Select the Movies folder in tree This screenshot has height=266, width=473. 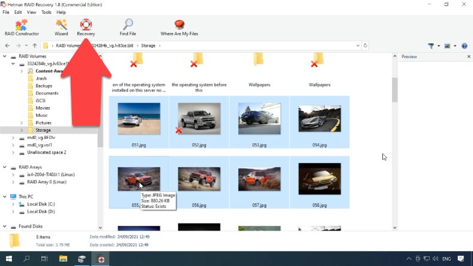coord(43,108)
